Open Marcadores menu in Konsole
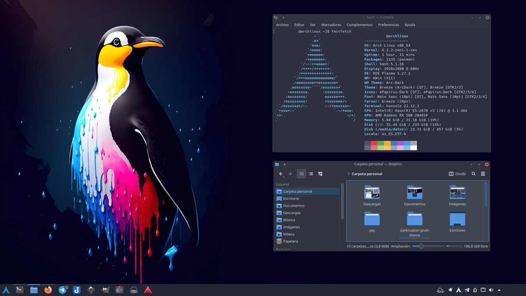This screenshot has height=296, width=526. click(331, 25)
